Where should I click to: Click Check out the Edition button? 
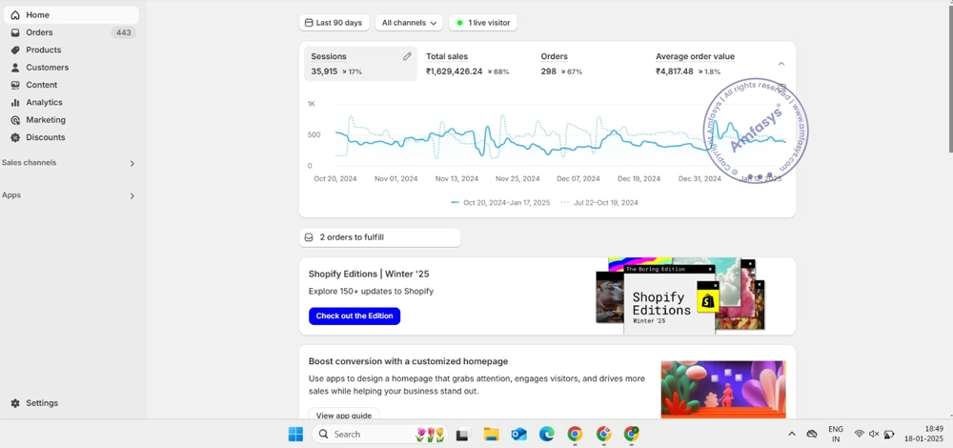[355, 316]
